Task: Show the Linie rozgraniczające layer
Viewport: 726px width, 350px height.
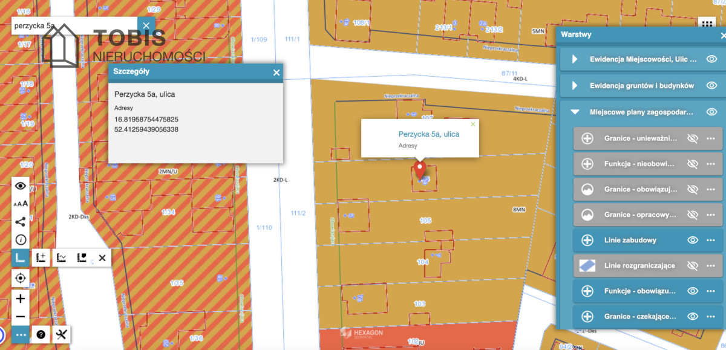Action: click(693, 265)
